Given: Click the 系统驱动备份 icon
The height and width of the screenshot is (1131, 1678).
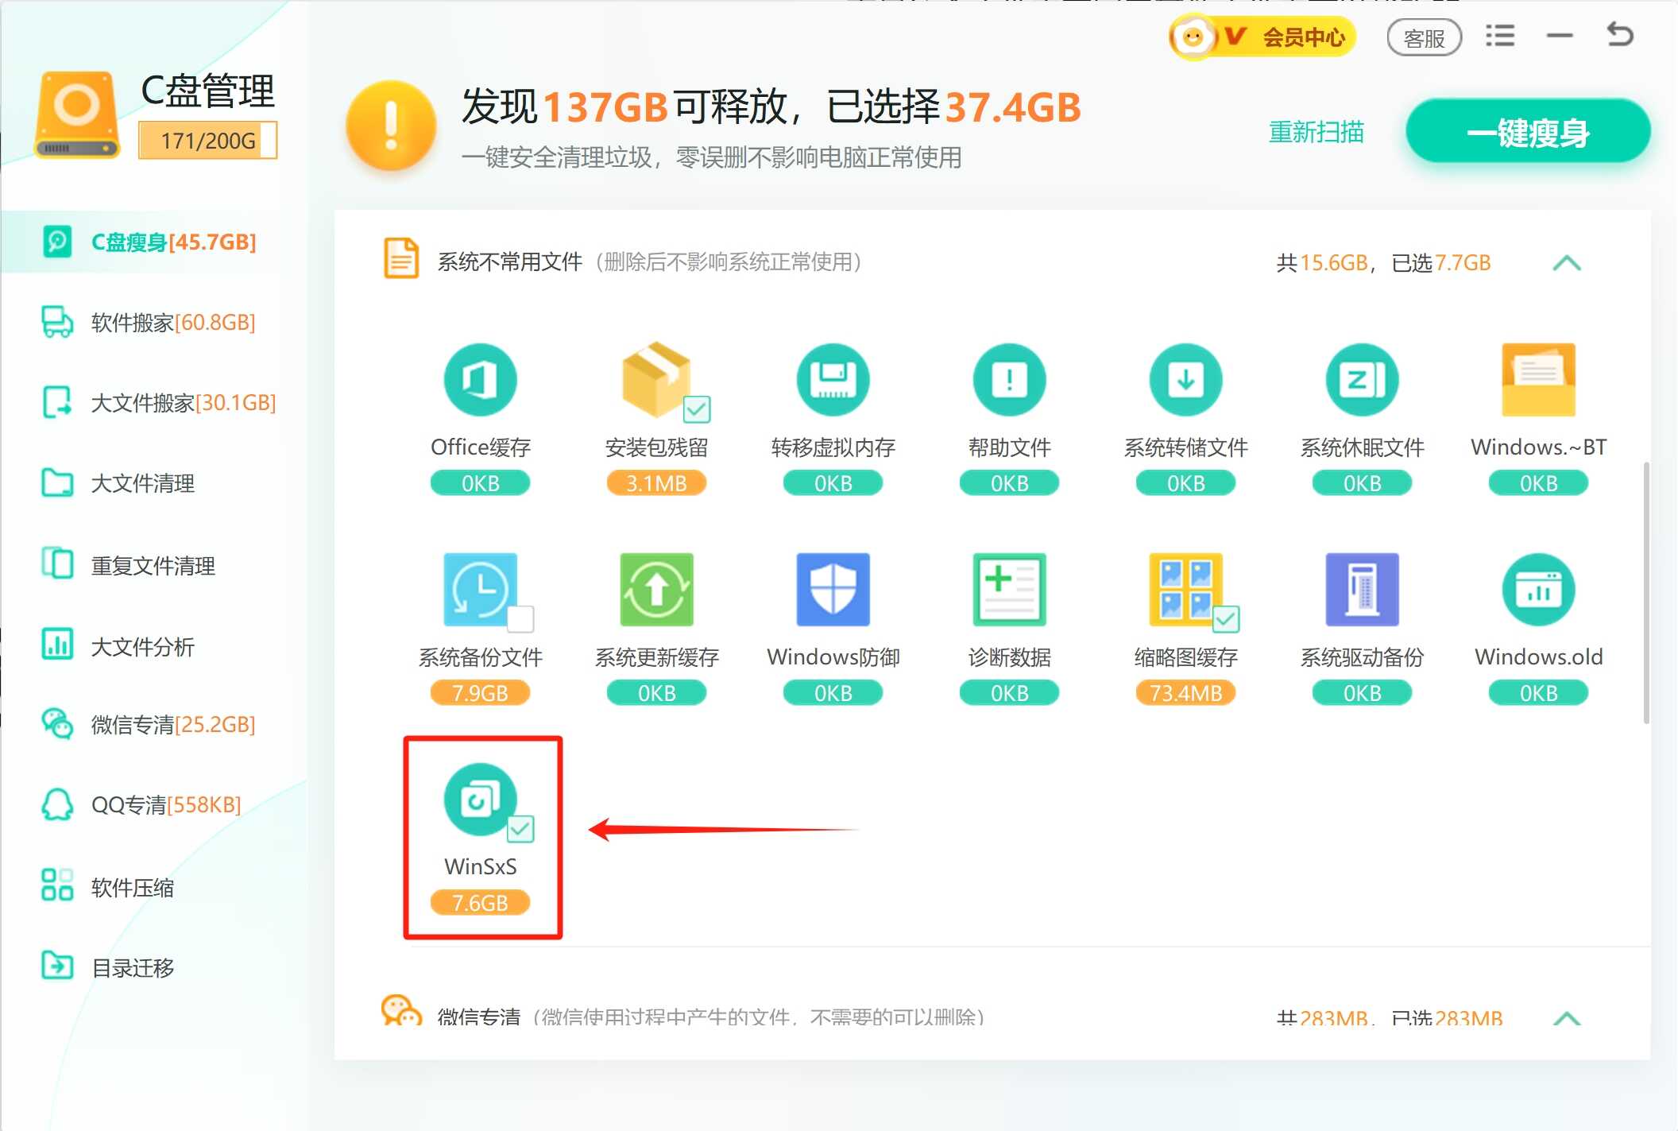Looking at the screenshot, I should pyautogui.click(x=1362, y=590).
